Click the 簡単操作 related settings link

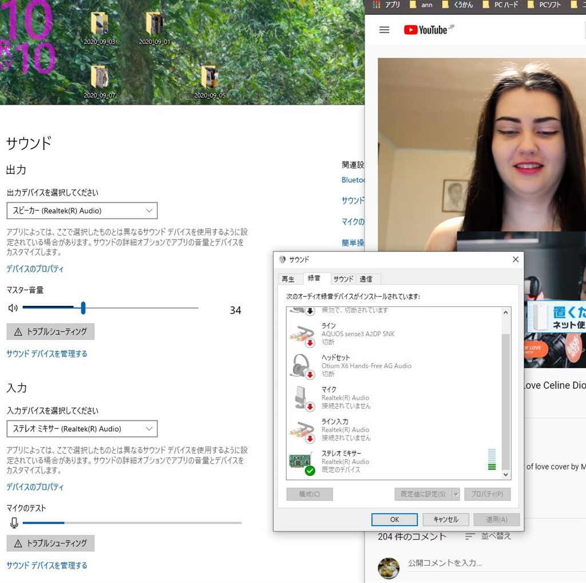[353, 243]
